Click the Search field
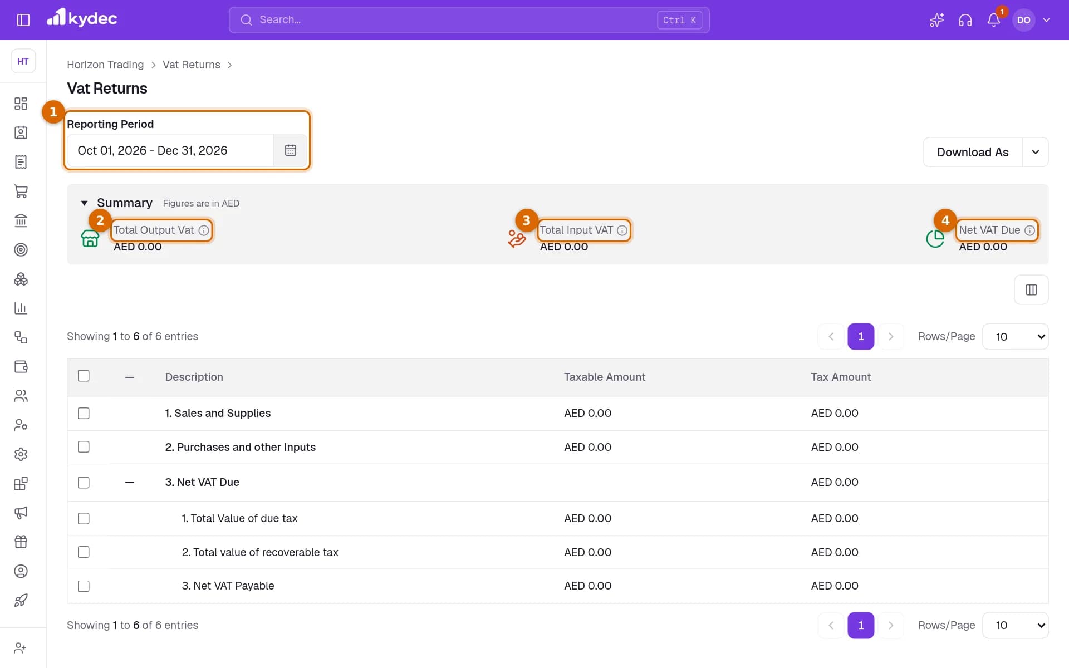This screenshot has height=668, width=1069. click(469, 20)
